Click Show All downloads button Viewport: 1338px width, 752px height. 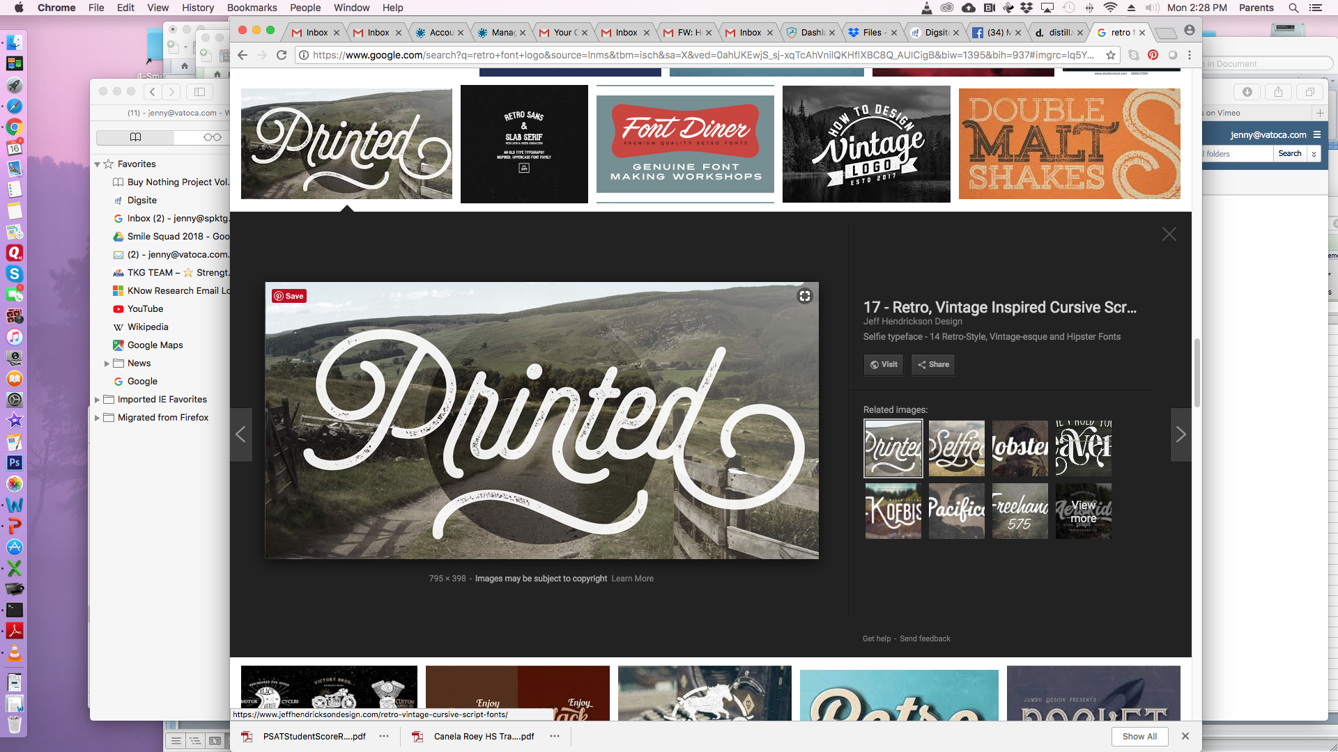pyautogui.click(x=1139, y=736)
